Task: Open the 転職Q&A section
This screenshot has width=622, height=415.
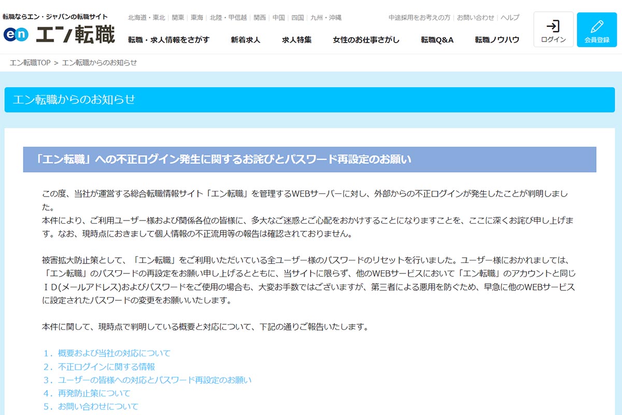Action: pos(437,39)
